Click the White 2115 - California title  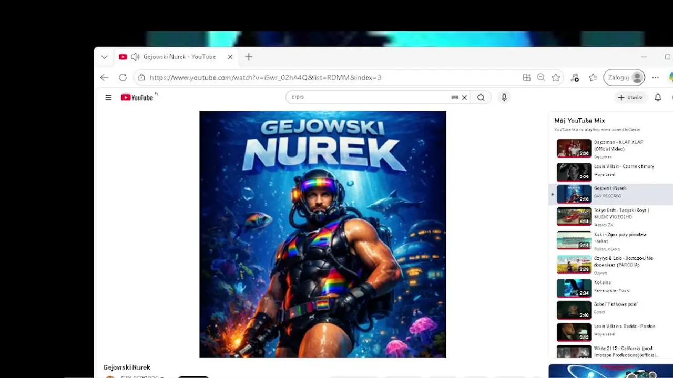(626, 352)
